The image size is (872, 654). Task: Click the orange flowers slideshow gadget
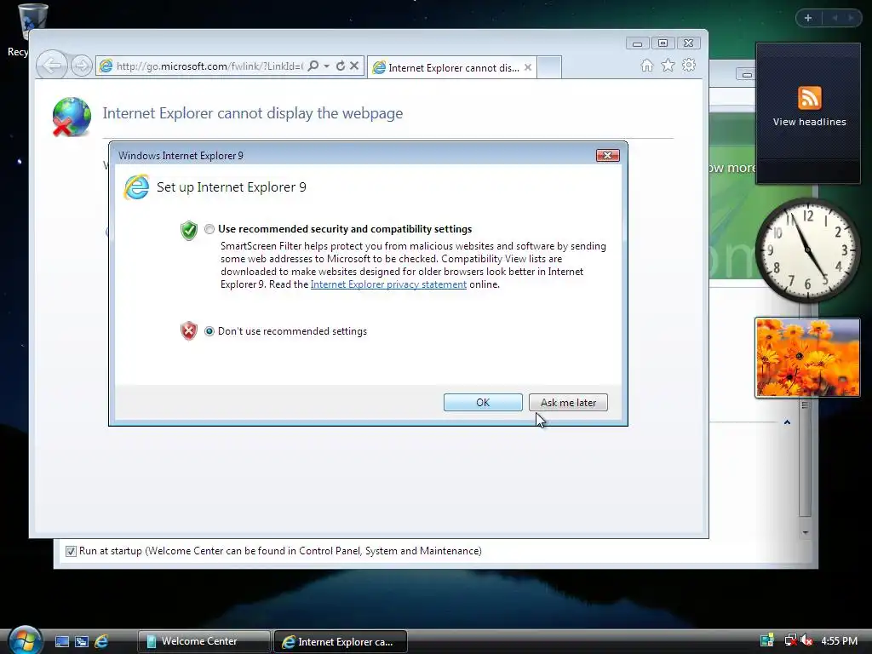[x=807, y=358]
